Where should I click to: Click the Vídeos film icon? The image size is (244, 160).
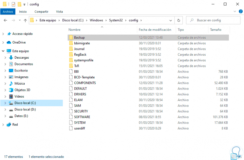(11, 96)
